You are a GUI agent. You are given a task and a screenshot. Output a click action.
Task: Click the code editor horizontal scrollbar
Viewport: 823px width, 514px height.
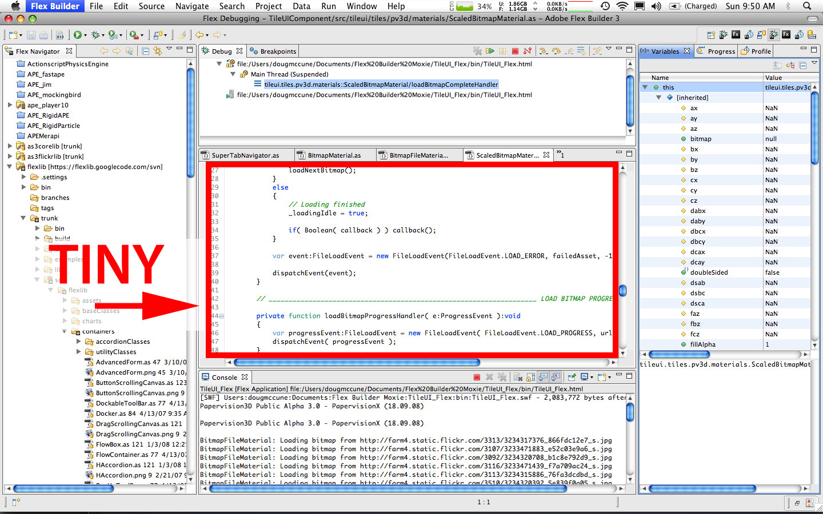click(x=357, y=362)
